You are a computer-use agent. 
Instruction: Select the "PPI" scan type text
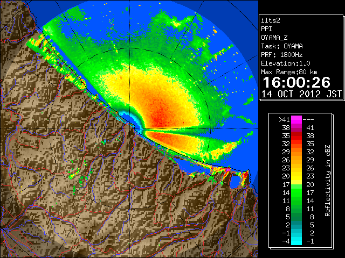[266, 29]
